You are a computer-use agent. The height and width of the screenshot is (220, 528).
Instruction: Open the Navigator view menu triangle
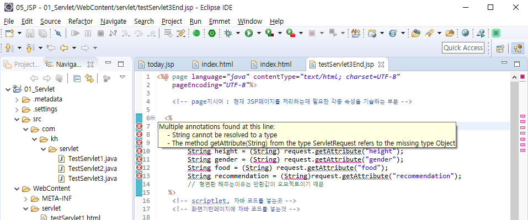pos(122,77)
